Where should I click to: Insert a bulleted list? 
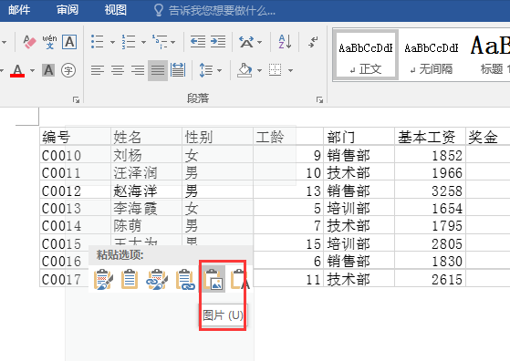point(98,42)
